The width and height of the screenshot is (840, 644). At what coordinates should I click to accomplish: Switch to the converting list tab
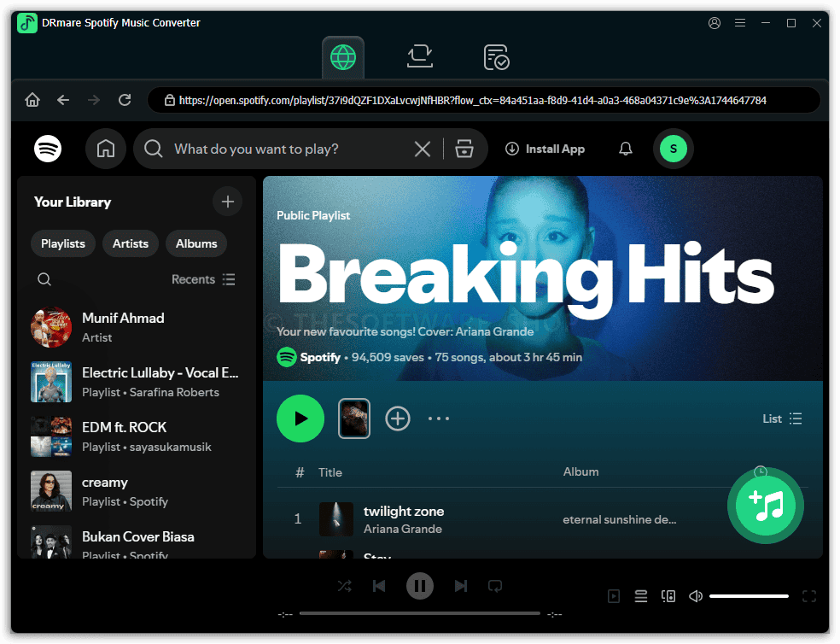point(419,57)
